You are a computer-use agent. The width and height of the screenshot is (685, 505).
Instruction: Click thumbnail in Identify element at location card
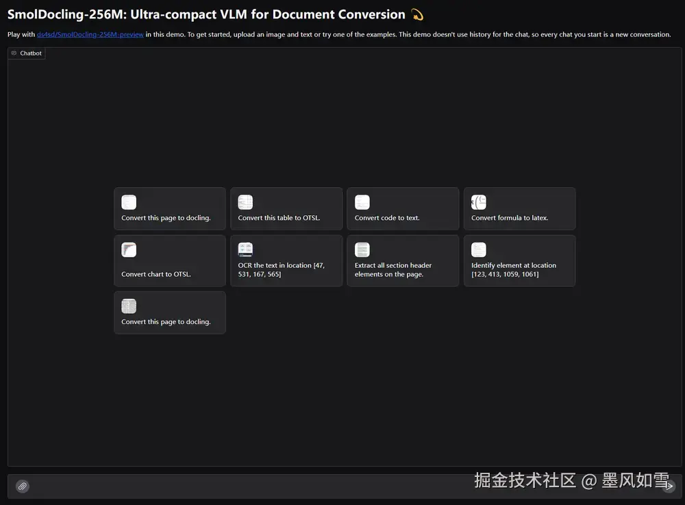coord(479,250)
